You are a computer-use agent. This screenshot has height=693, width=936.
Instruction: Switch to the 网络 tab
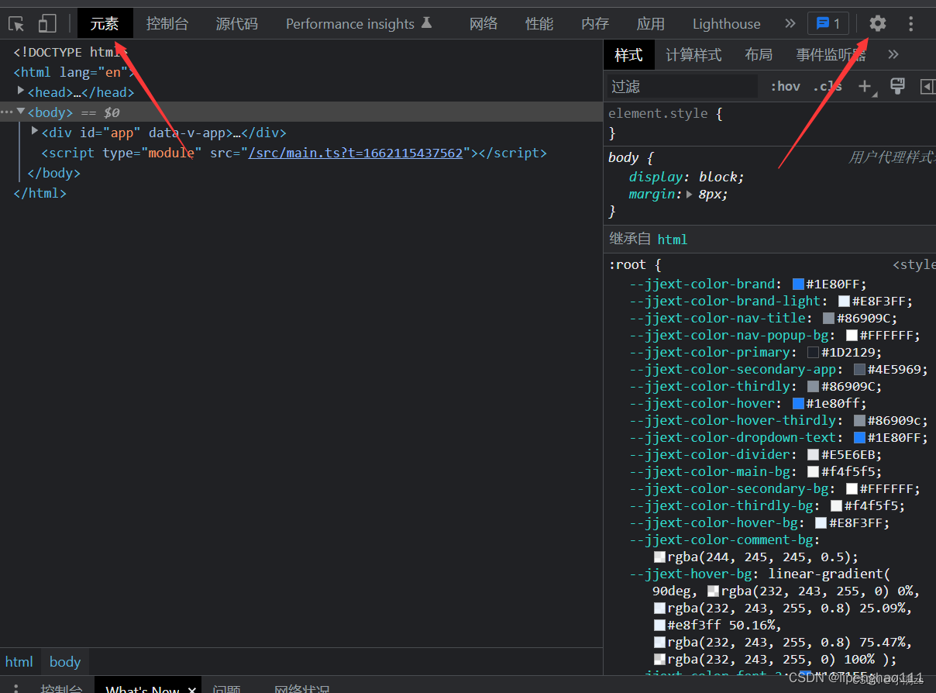483,23
